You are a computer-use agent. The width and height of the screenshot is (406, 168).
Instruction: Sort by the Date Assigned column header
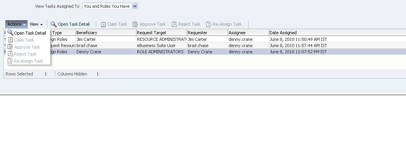[x=337, y=33]
